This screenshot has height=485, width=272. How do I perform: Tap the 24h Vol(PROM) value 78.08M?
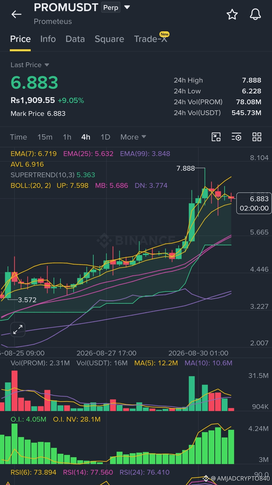(249, 102)
